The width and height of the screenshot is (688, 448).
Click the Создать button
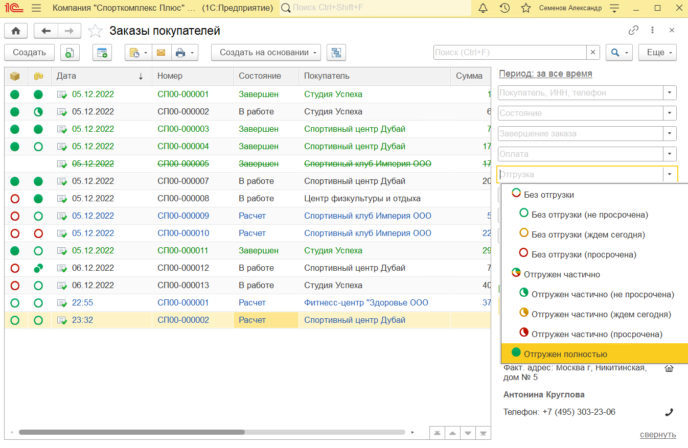[x=29, y=53]
